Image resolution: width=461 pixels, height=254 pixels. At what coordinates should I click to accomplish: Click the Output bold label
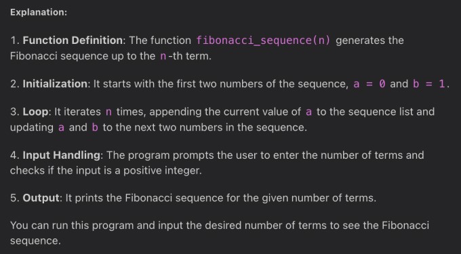(41, 198)
